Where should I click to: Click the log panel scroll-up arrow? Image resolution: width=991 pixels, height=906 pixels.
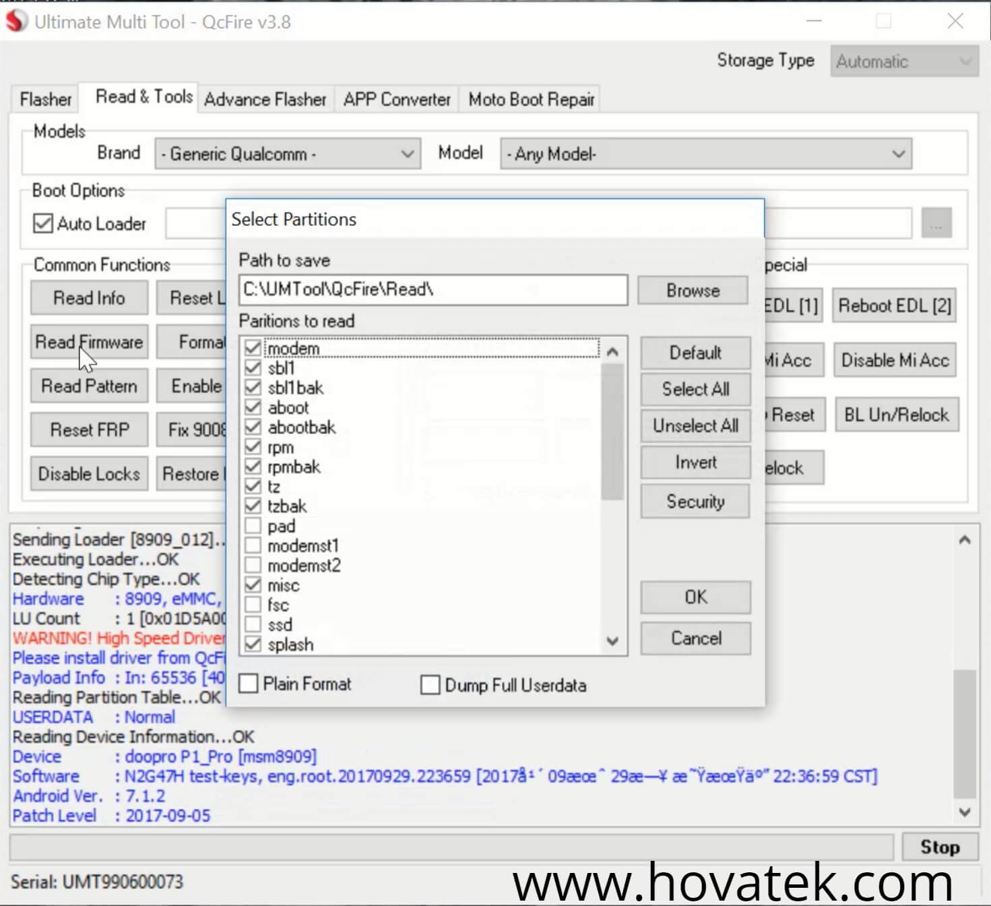pyautogui.click(x=965, y=540)
